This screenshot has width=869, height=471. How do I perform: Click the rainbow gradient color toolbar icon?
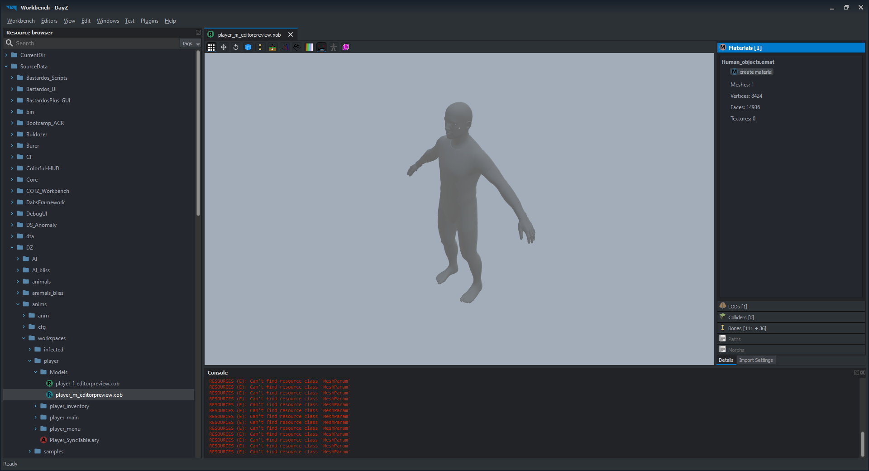(x=309, y=47)
